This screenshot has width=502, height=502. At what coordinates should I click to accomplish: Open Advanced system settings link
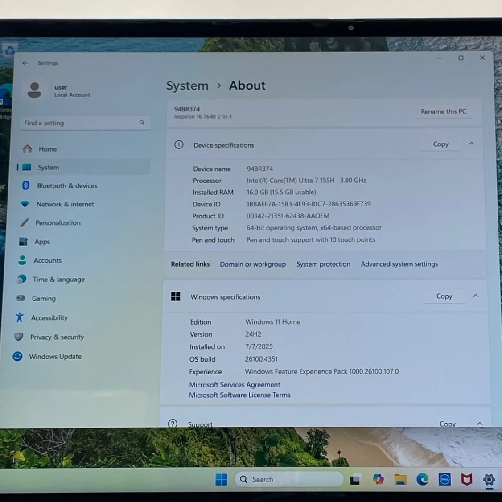tap(399, 264)
